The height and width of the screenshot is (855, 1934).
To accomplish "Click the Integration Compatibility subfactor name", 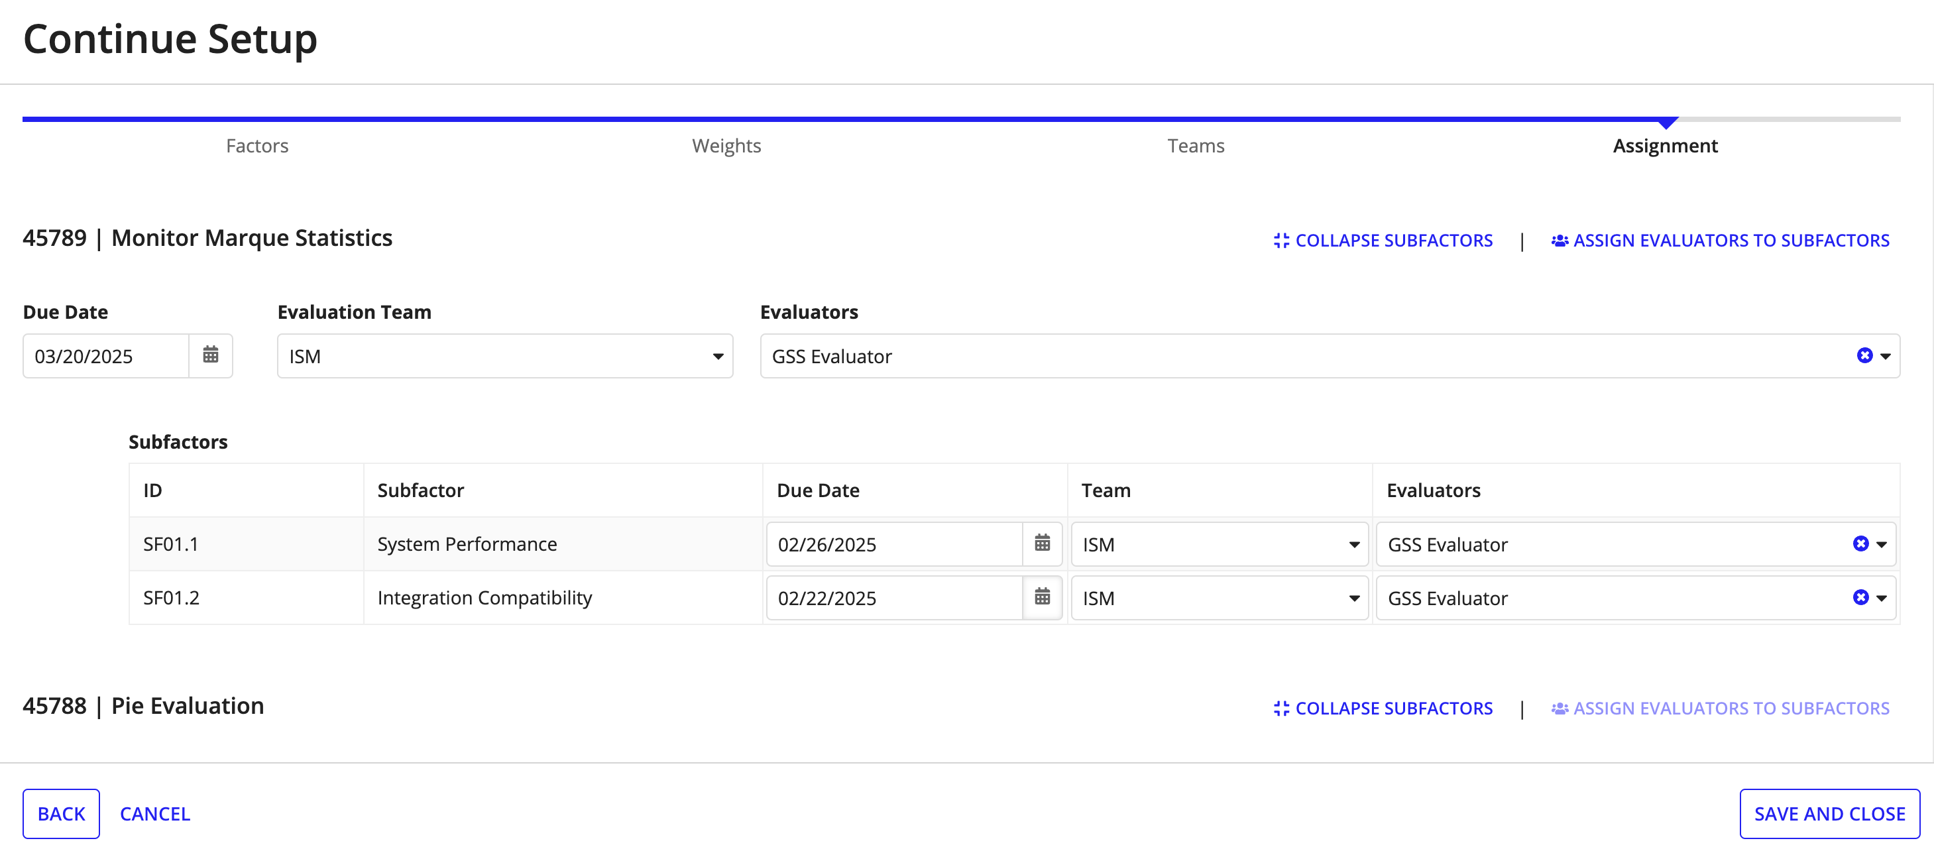I will [x=484, y=598].
